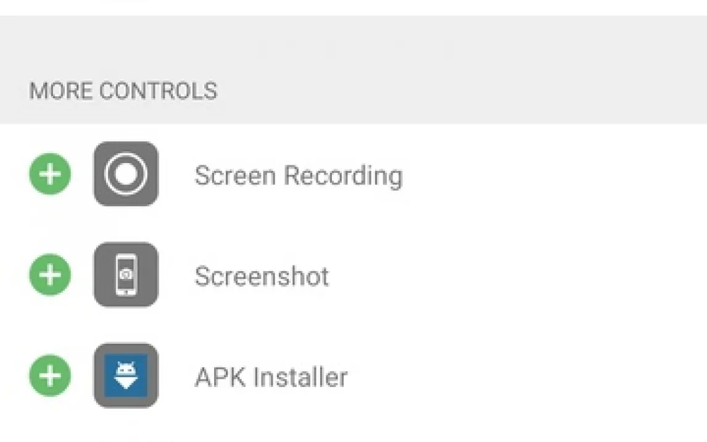Select the APK Installer text label
Screen dimensions: 707x442
(271, 377)
